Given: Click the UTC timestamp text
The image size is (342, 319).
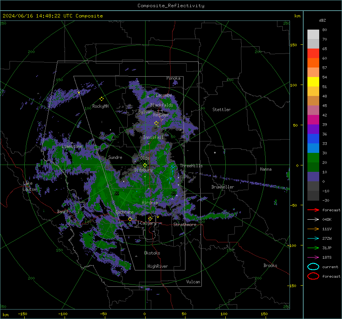Looking at the screenshot, I should coord(52,16).
